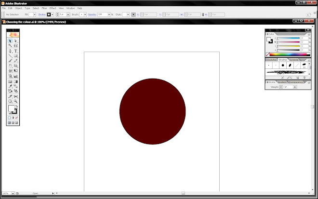Set paint to None in toolbox
This screenshot has height=199, width=318.
coord(17,118)
